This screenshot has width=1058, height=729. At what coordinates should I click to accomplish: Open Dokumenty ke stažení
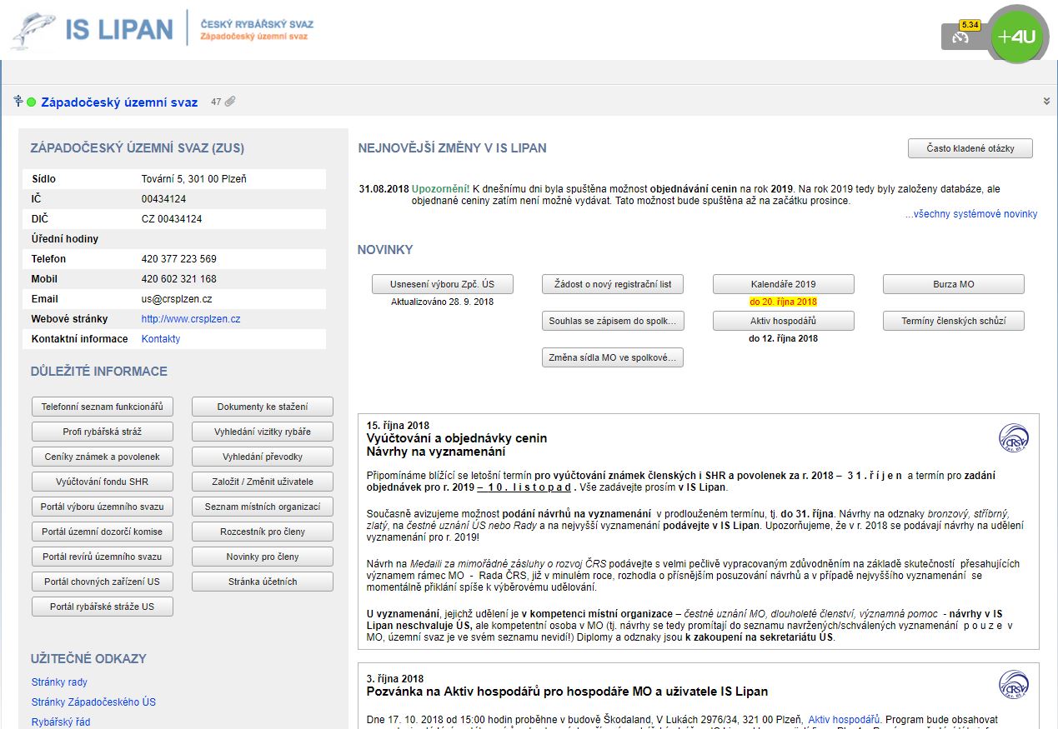pyautogui.click(x=262, y=407)
